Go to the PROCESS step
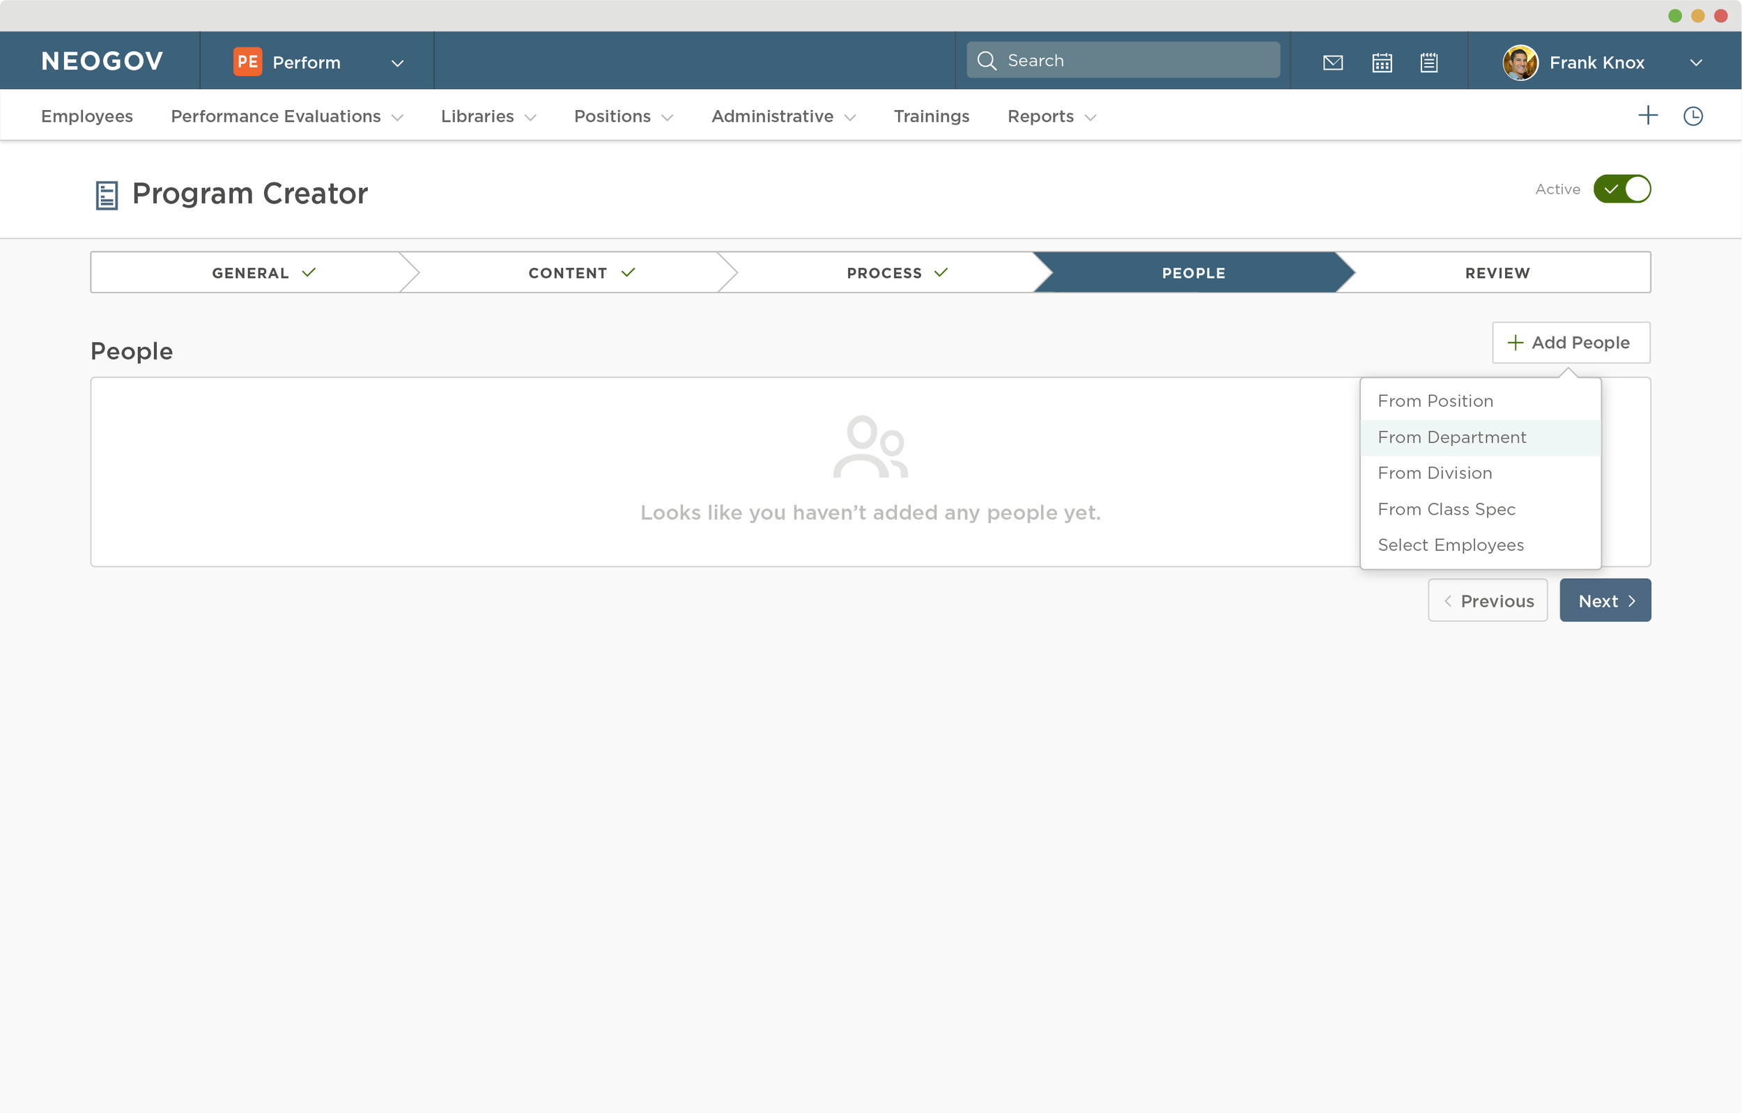Viewport: 1742px width, 1113px height. point(884,272)
